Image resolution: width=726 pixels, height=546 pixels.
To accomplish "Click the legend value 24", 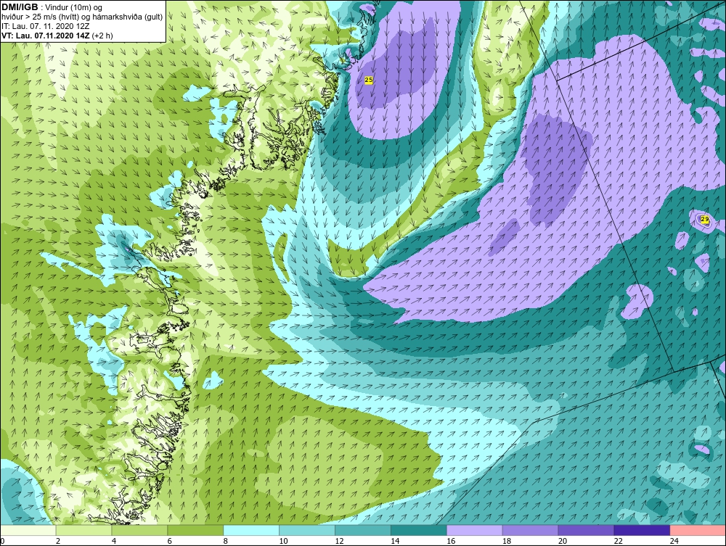I will tap(674, 541).
